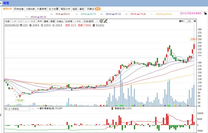
Task: Open the chart settings gear icon
Action: pos(101,21)
